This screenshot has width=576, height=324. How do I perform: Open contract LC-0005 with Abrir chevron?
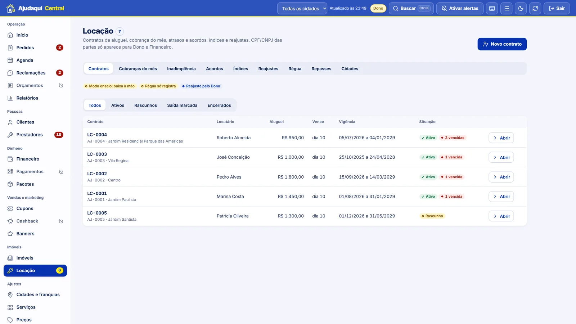pos(501,216)
